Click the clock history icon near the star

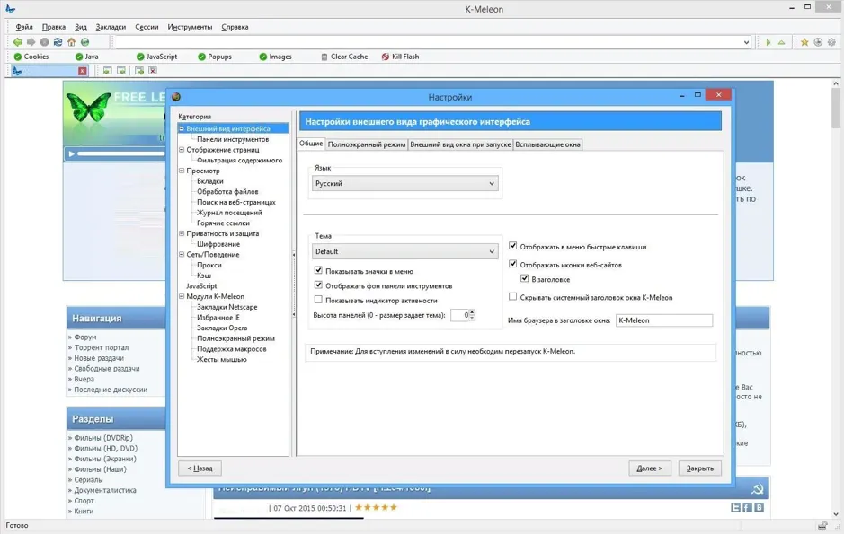tap(818, 42)
